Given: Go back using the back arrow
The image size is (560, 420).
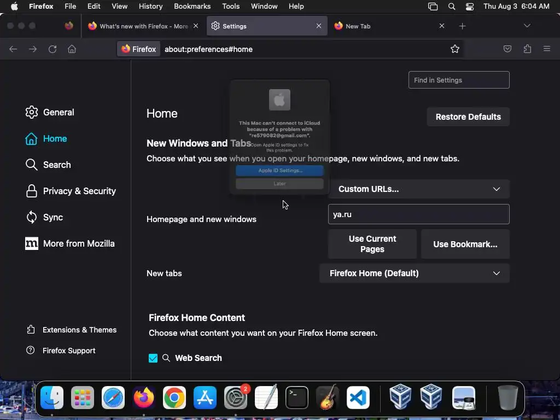Looking at the screenshot, I should tap(13, 49).
